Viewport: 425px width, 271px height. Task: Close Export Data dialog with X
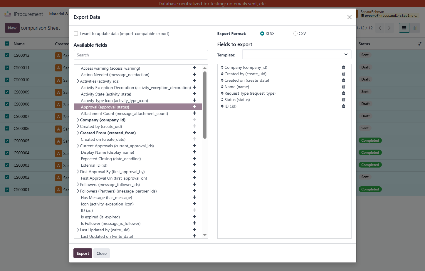coord(349,17)
